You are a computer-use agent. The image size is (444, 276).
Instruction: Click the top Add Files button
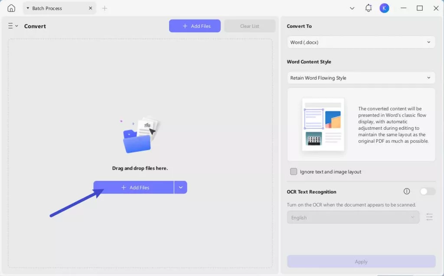click(195, 26)
